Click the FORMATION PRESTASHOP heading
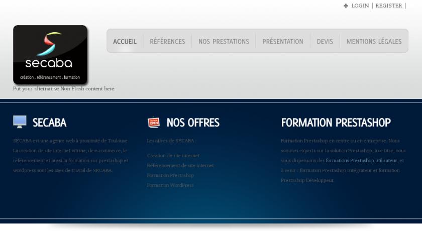 (336, 123)
